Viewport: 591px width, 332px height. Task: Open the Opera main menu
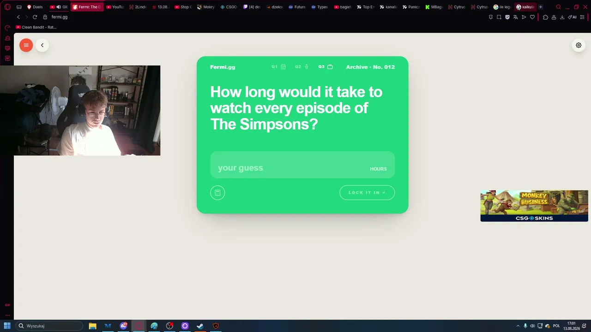(x=7, y=7)
